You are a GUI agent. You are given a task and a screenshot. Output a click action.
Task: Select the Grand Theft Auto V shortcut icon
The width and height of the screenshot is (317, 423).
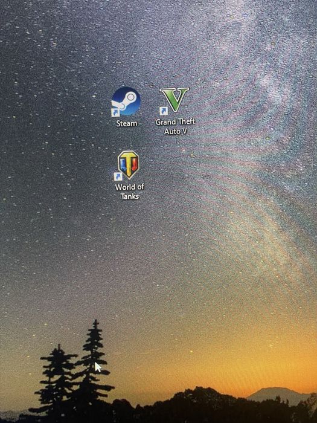(174, 100)
